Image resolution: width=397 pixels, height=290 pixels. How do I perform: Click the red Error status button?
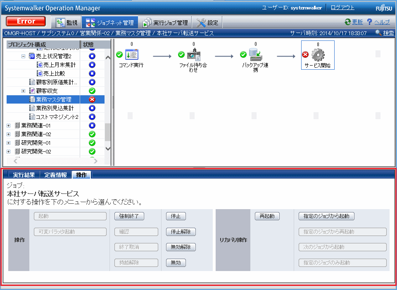[x=26, y=21]
